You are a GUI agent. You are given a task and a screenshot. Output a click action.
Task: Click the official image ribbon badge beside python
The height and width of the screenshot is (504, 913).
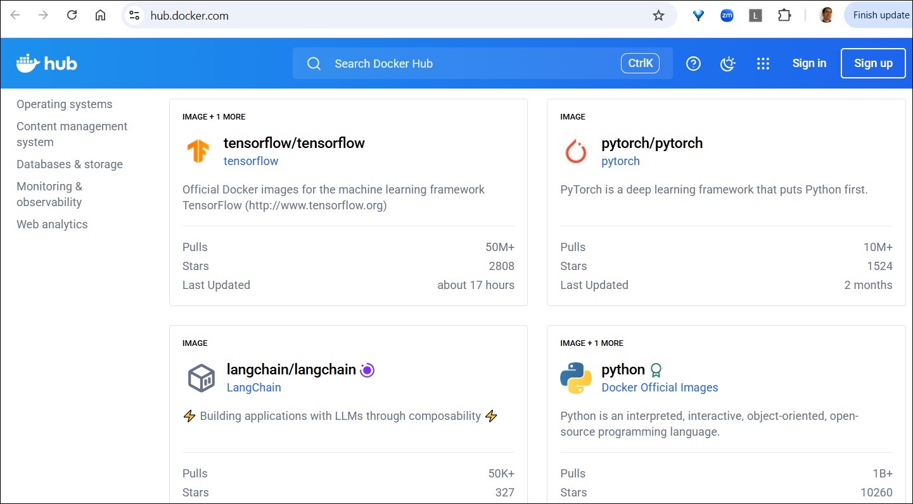click(x=656, y=369)
